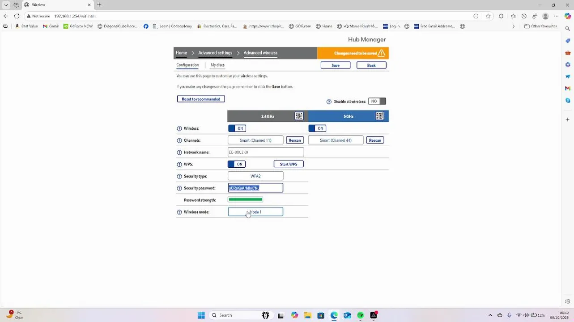Open Outlook from taskbar
Screen dimensions: 574x322
click(x=347, y=315)
